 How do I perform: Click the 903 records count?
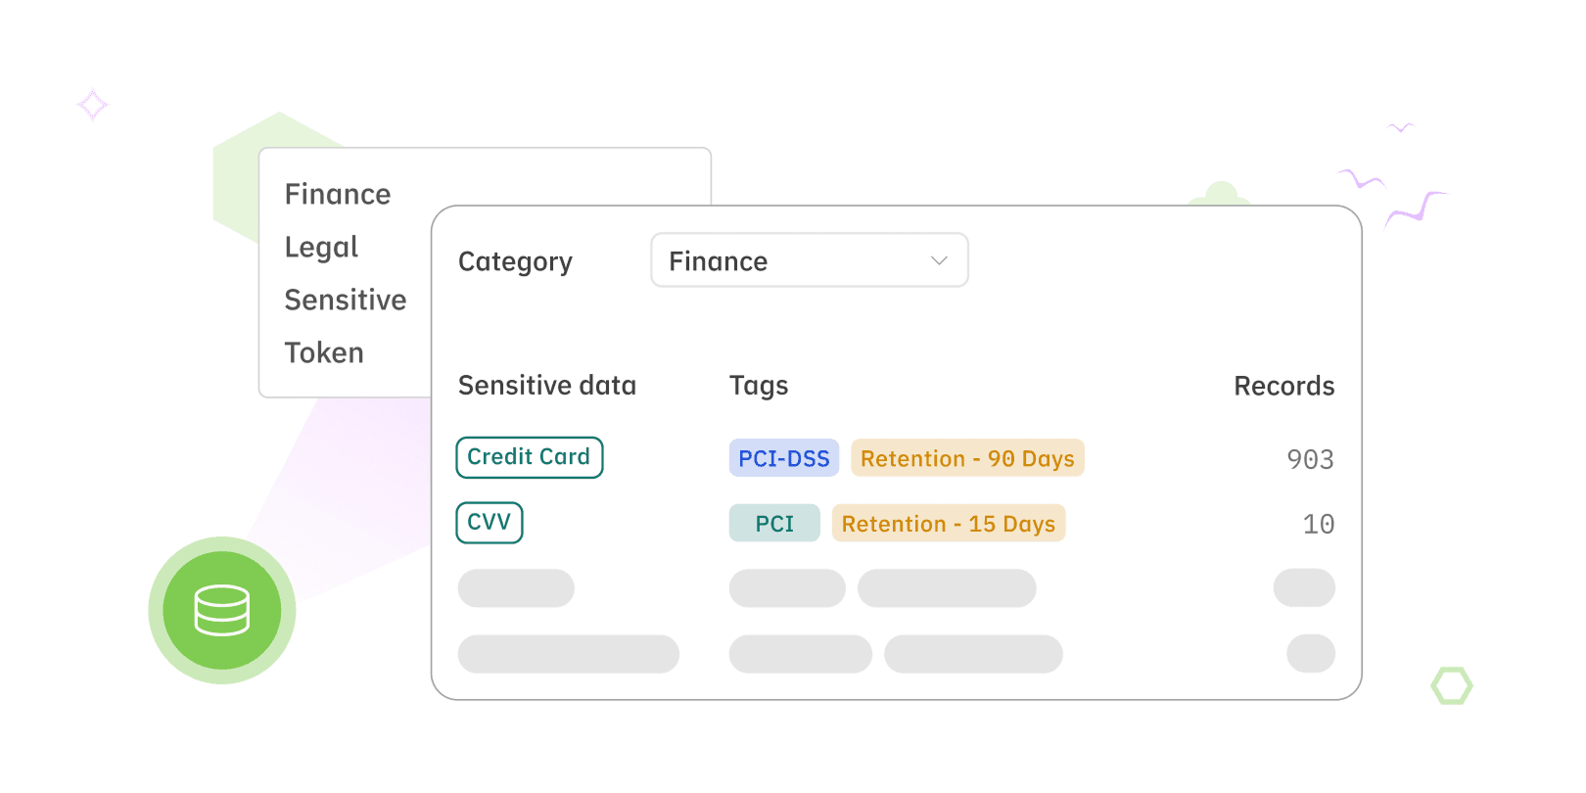1310,459
